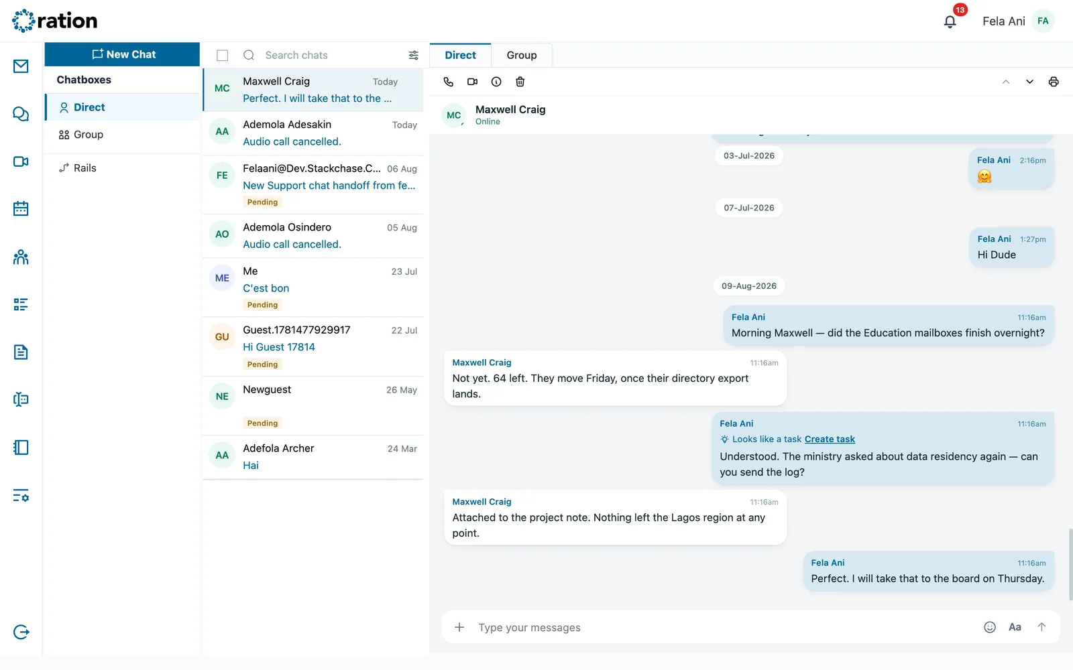Screen dimensions: 1073x670
Task: Open Rails in the side panel
Action: 123,168
